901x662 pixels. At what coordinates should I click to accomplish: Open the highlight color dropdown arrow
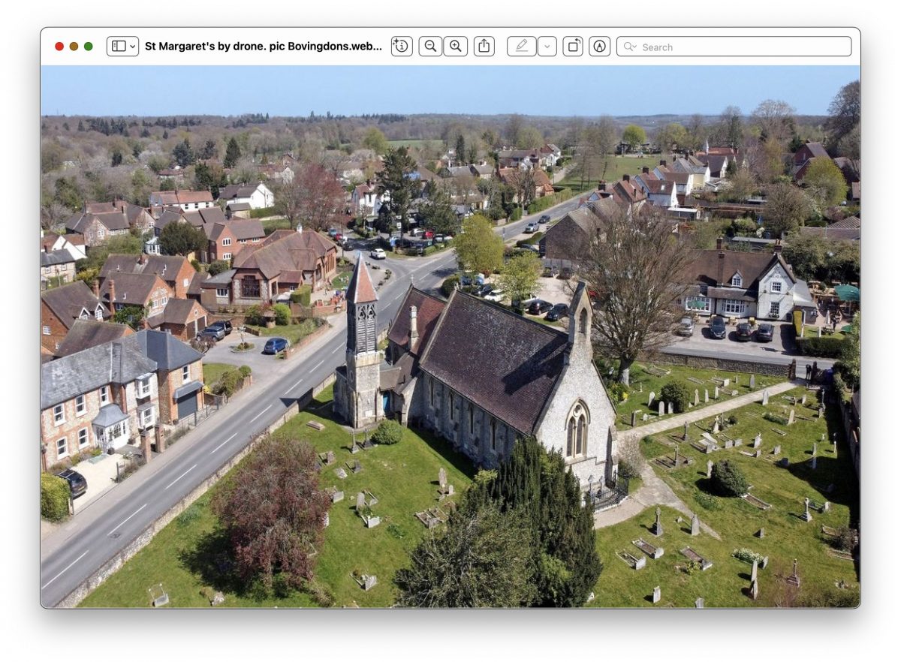(547, 47)
